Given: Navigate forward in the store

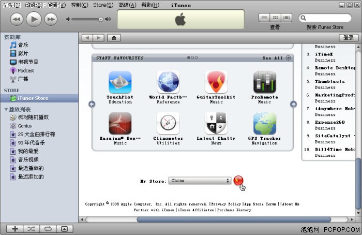Looking at the screenshot, I should [99, 38].
